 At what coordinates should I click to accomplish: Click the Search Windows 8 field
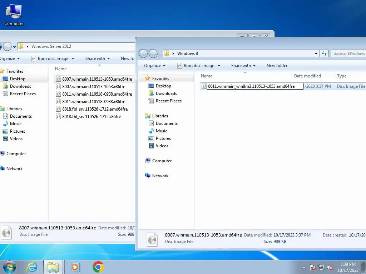tap(349, 54)
